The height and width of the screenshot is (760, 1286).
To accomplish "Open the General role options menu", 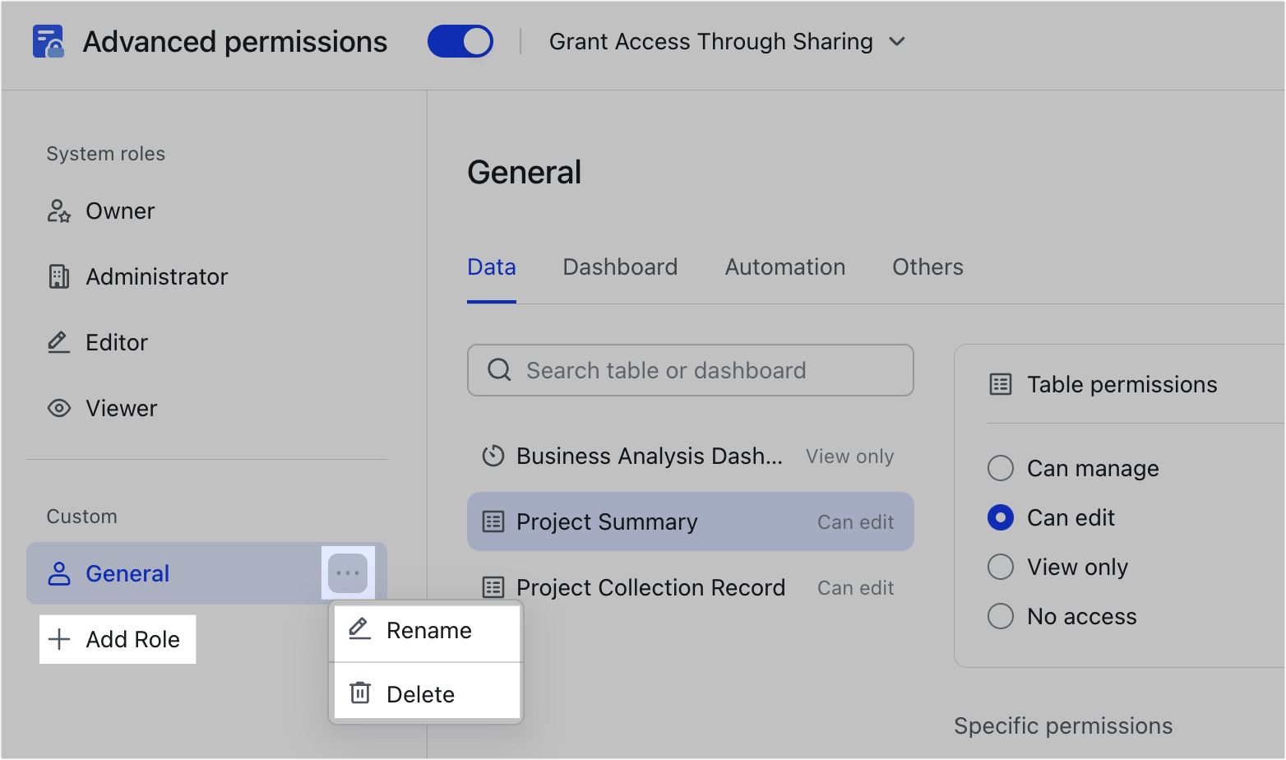I will 348,573.
